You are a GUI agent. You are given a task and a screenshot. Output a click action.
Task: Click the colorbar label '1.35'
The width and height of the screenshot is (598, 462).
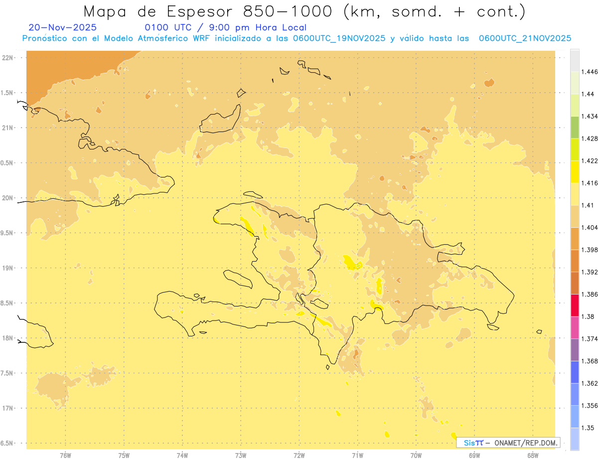[588, 428]
